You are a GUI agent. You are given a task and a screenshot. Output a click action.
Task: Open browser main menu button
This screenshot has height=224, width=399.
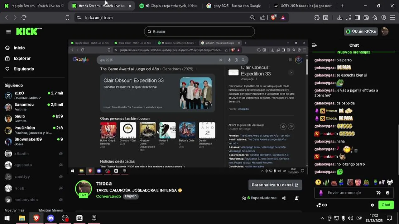click(392, 18)
